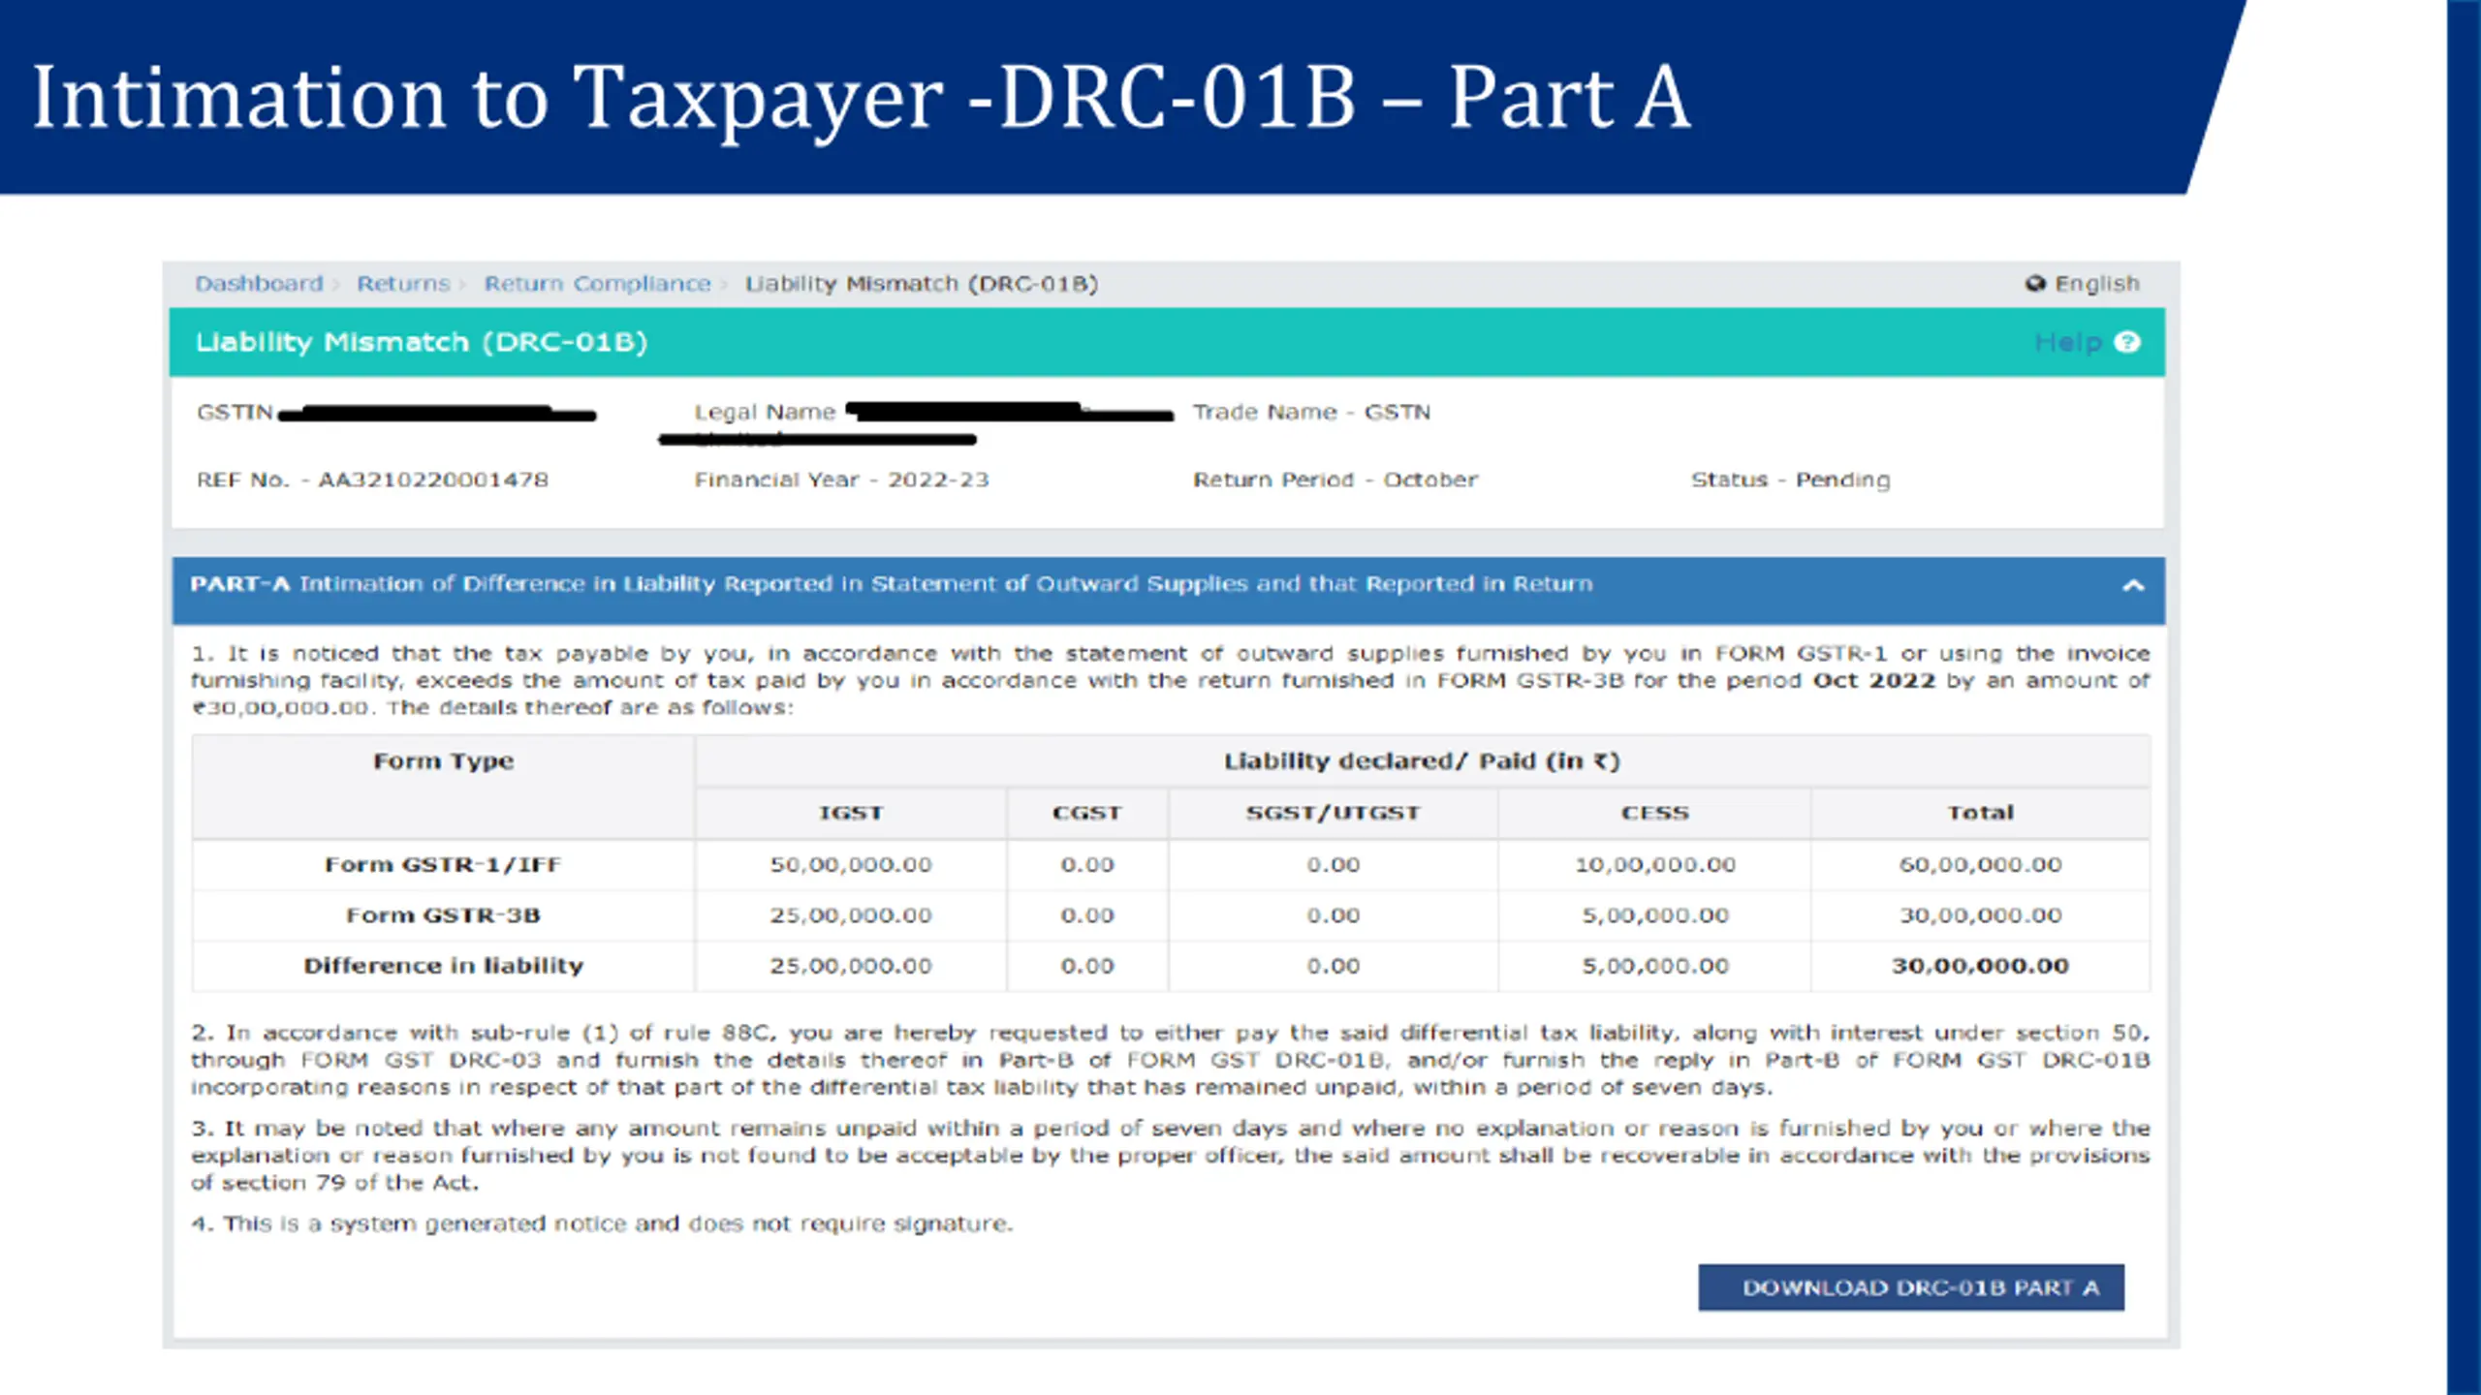Click the SGST/UTGST column header

pyautogui.click(x=1333, y=813)
